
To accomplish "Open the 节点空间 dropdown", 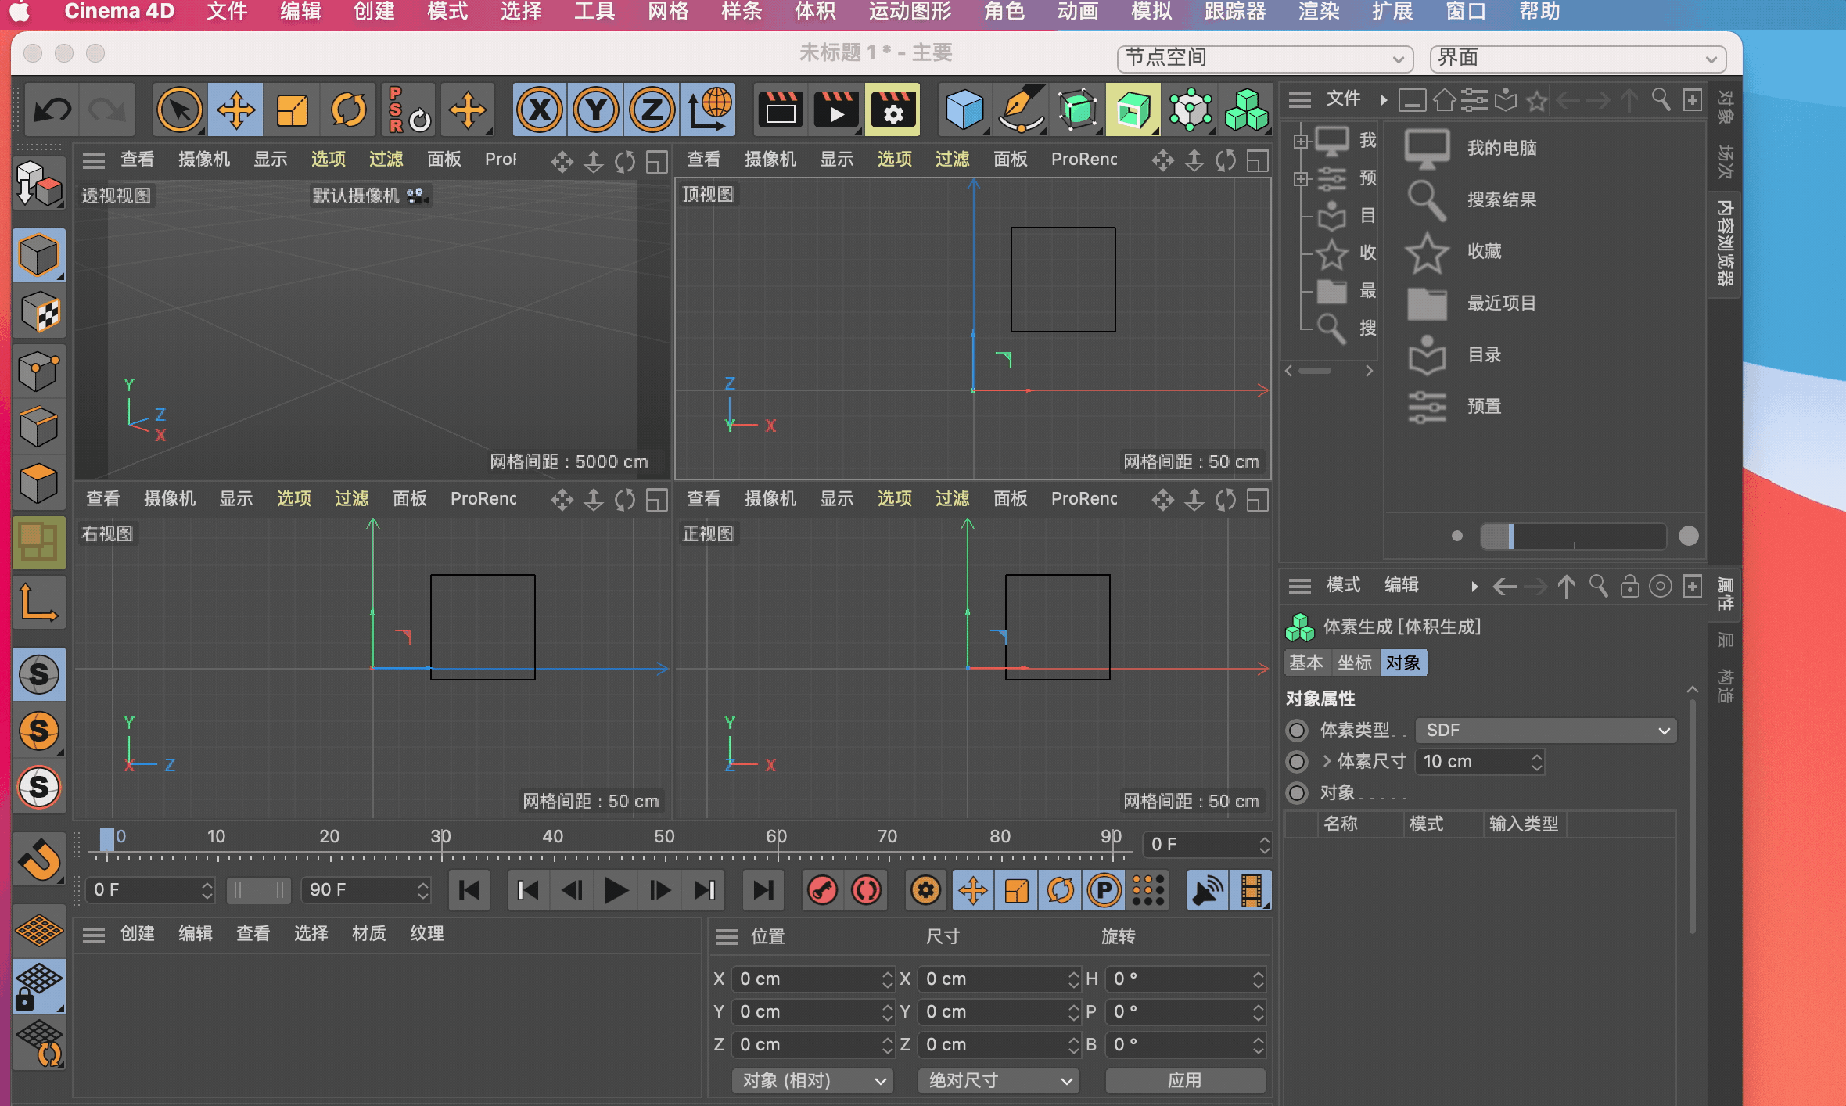I will pyautogui.click(x=1265, y=58).
